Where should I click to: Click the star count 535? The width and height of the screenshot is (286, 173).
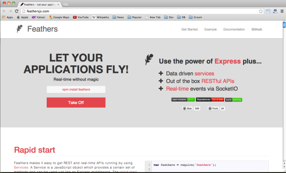(x=197, y=109)
